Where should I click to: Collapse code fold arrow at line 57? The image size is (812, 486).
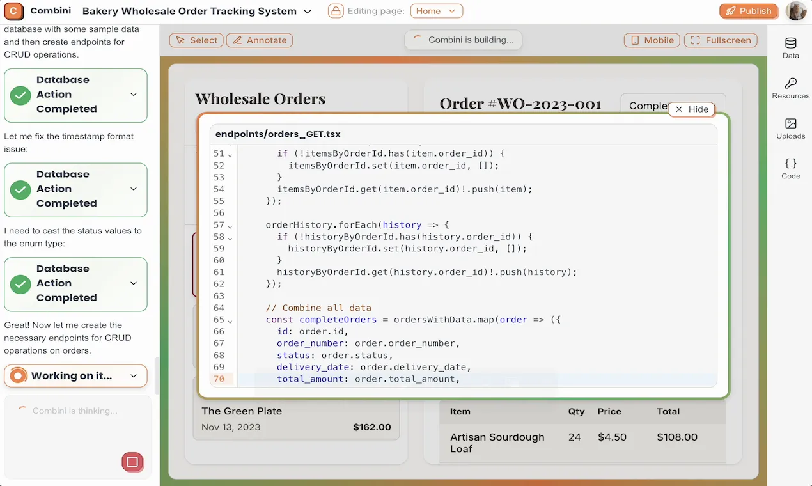(230, 226)
